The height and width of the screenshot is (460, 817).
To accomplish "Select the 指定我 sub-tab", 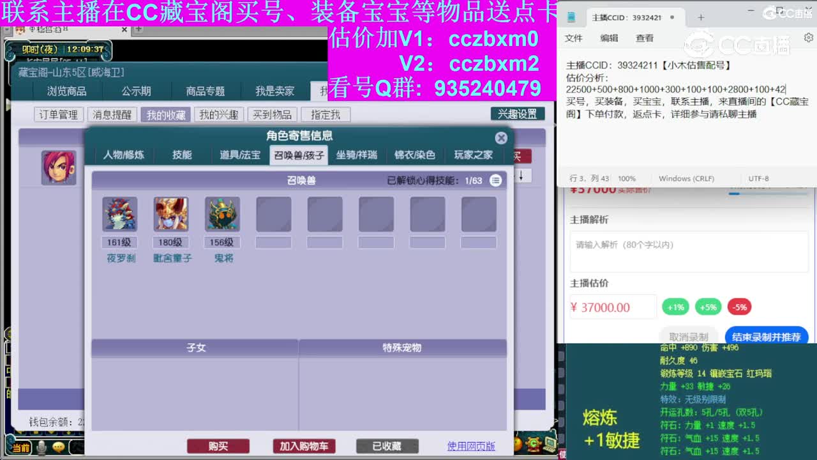I will (326, 114).
